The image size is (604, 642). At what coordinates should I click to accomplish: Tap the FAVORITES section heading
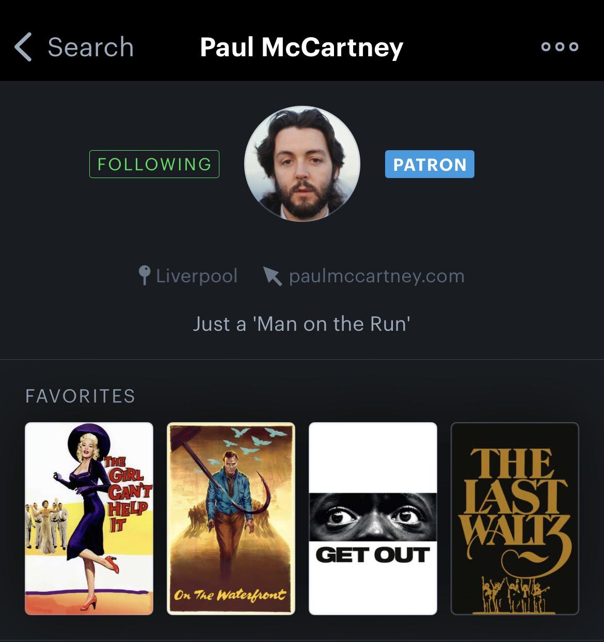81,396
